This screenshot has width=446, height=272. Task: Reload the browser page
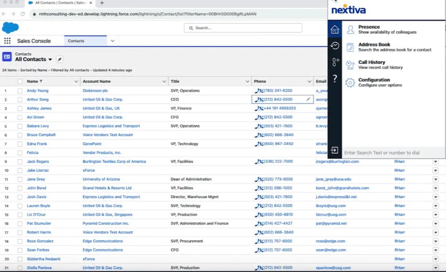[x=23, y=14]
